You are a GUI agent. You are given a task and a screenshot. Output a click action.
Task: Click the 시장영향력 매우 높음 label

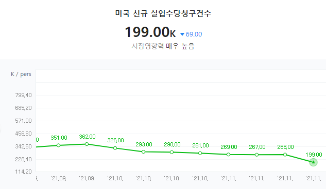pyautogui.click(x=163, y=46)
